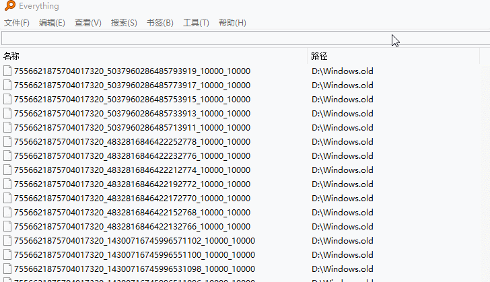Click file icon of row ending 422172770_10000_10000
The image size is (490, 282).
(7, 199)
